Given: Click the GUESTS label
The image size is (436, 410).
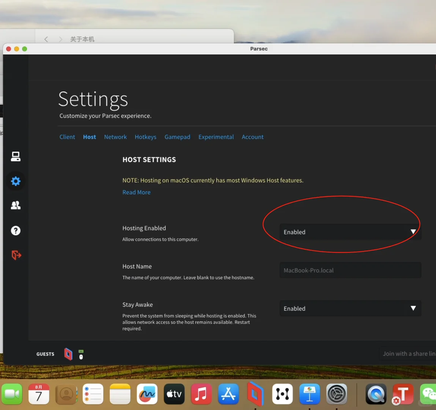Looking at the screenshot, I should pos(45,354).
